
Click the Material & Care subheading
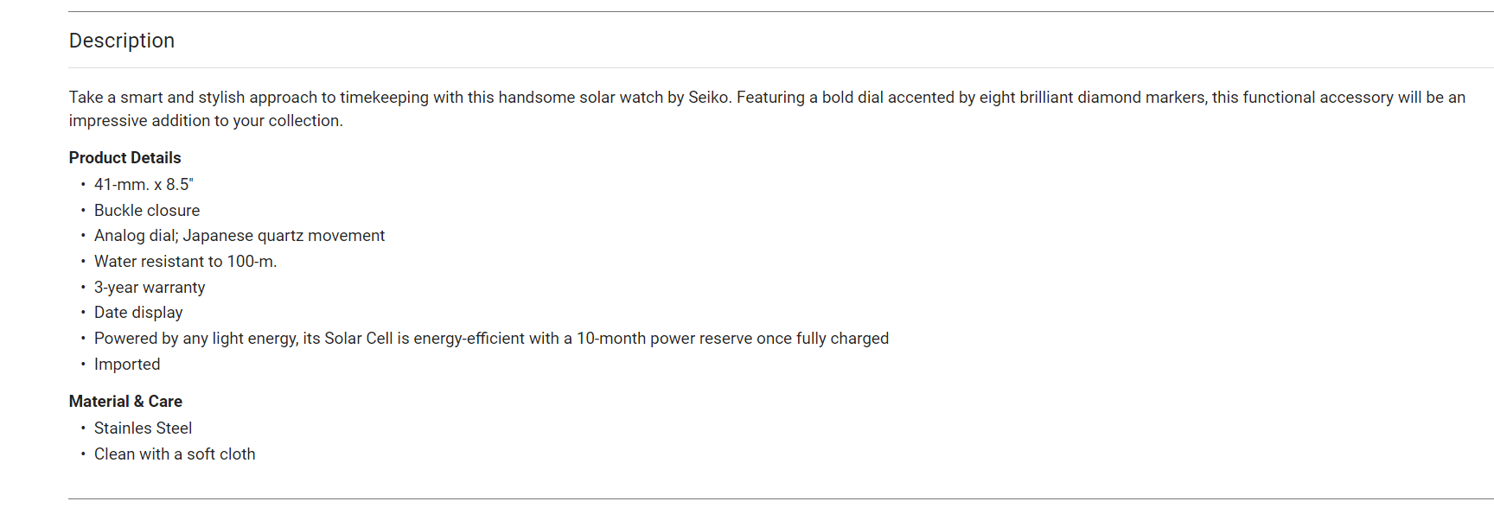click(x=125, y=402)
